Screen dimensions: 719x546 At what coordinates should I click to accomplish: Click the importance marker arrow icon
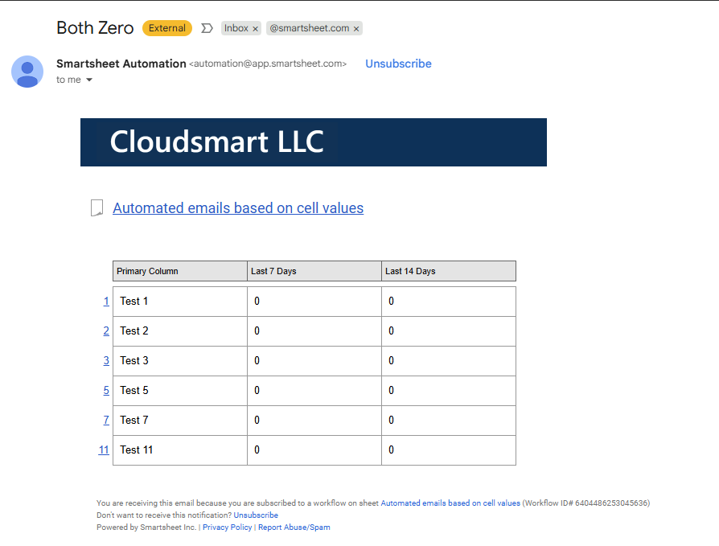point(207,28)
